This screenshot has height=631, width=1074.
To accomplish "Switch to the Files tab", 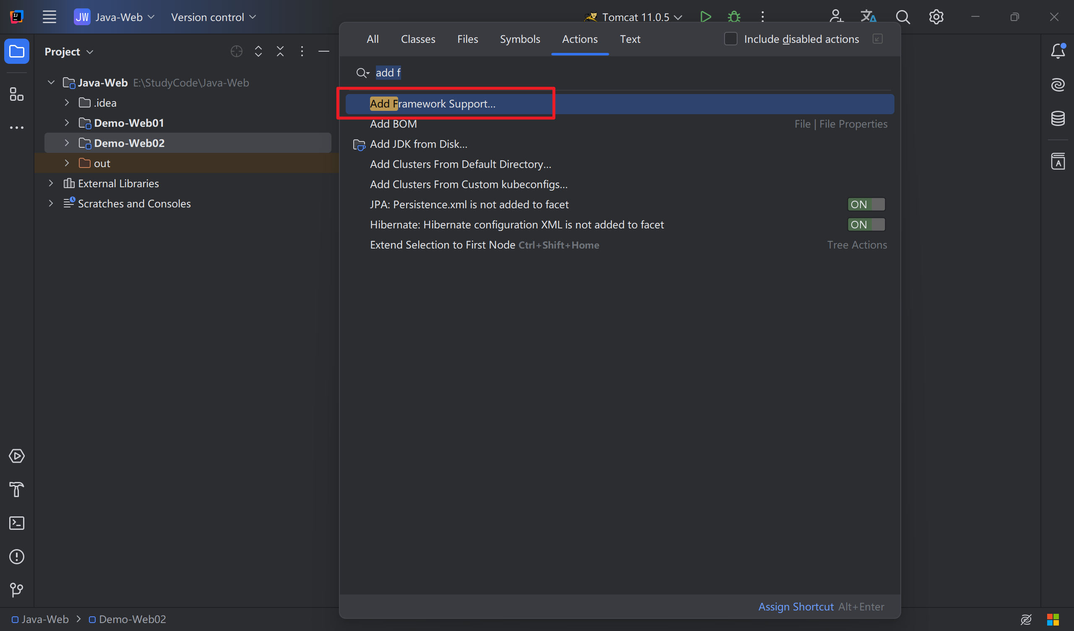I will 467,39.
